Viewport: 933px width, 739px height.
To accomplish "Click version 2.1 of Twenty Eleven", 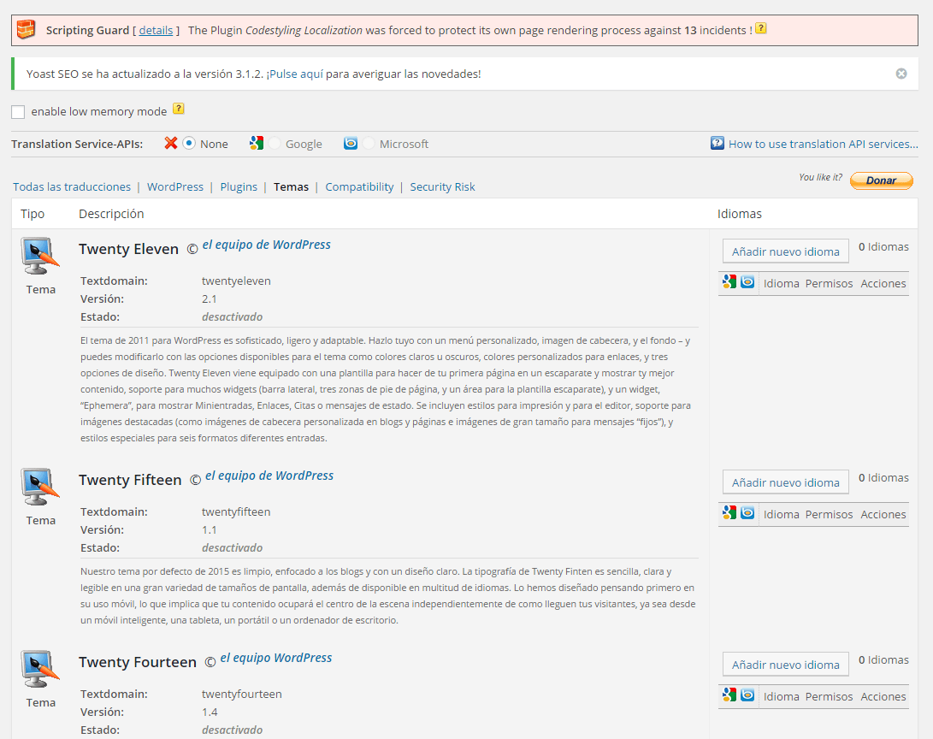I will (x=210, y=299).
